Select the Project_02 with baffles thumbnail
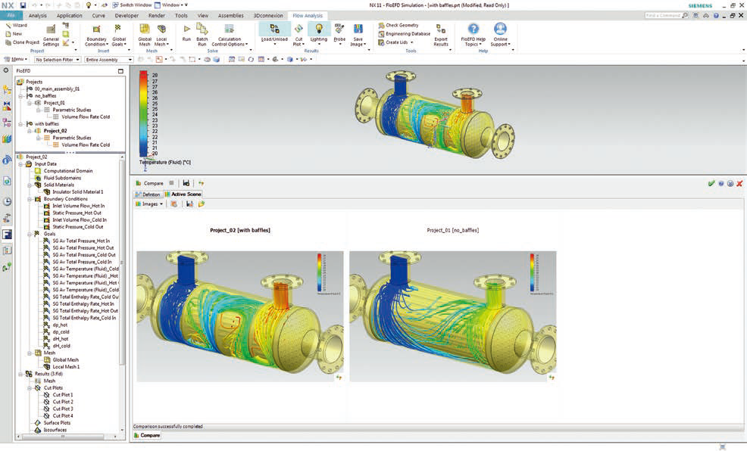 tap(239, 316)
